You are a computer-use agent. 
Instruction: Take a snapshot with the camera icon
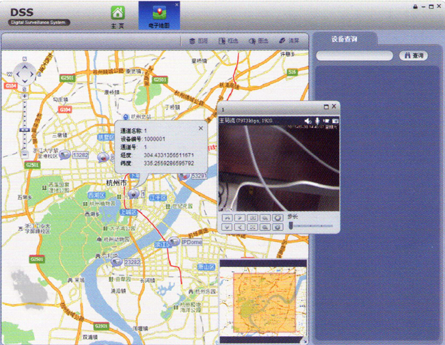(x=336, y=121)
